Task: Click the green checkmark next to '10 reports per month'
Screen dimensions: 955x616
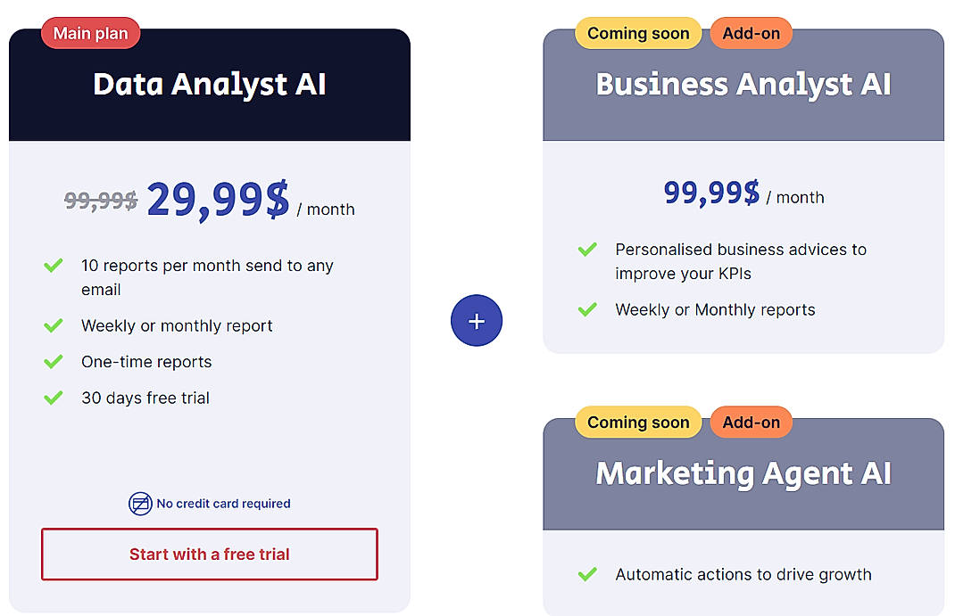Action: tap(54, 265)
